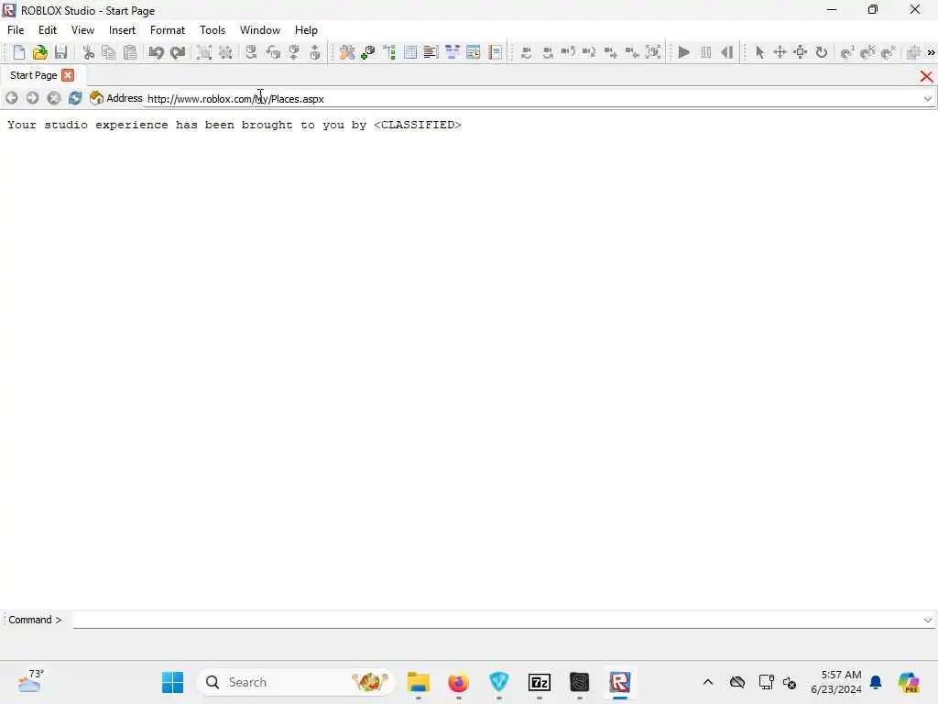
Task: Open the Insert menu
Action: coord(122,30)
